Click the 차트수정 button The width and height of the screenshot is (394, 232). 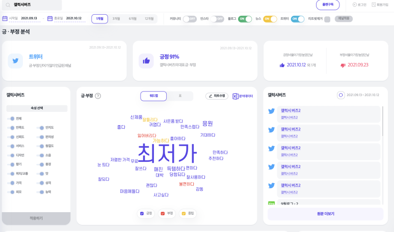pos(217,96)
